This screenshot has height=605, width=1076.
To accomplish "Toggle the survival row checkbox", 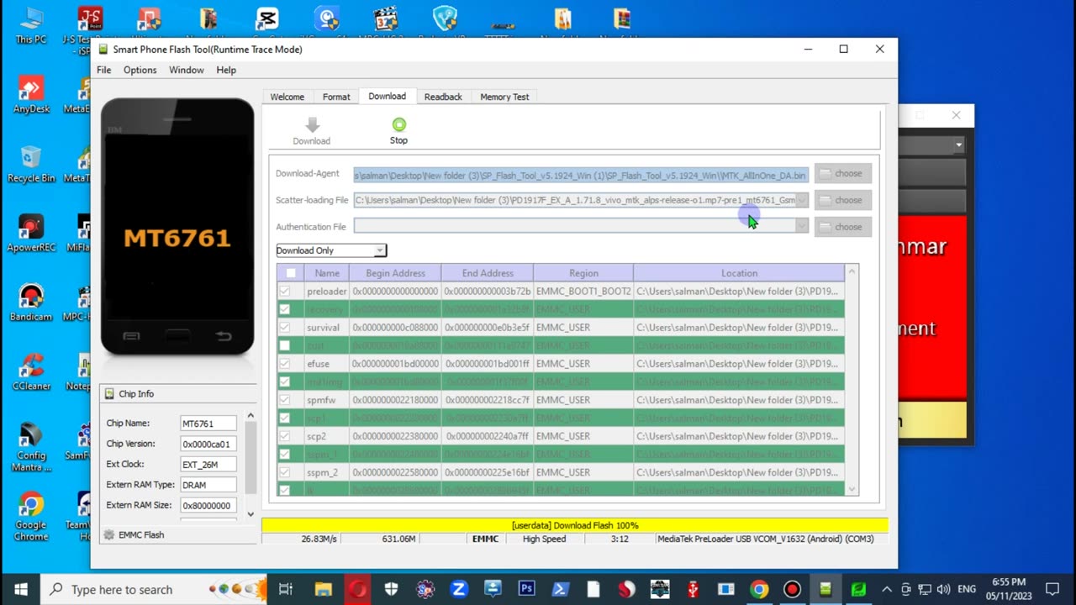I will (285, 328).
